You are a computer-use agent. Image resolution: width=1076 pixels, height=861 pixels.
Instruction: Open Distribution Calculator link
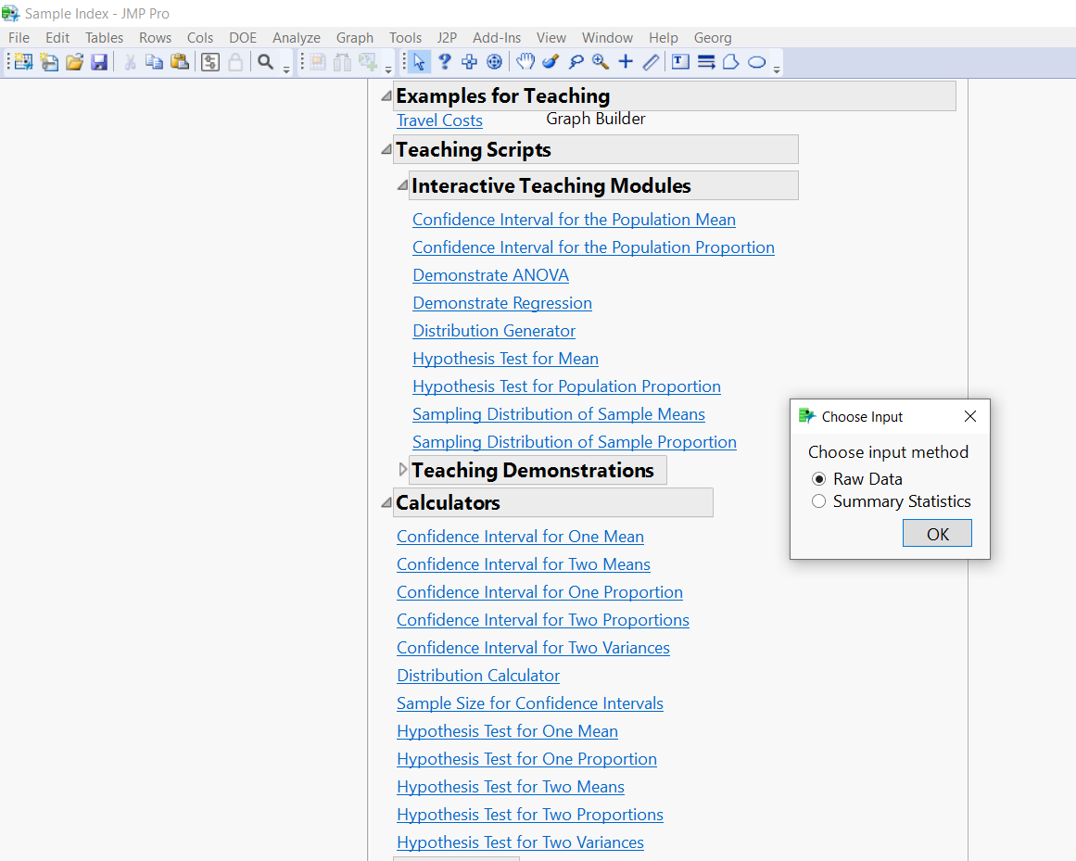pos(478,676)
